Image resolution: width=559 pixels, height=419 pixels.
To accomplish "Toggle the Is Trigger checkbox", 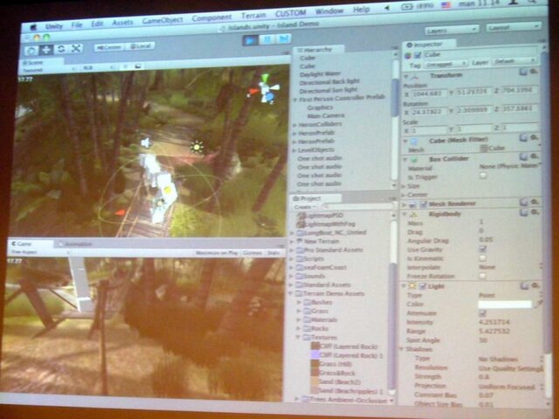I will pos(483,175).
